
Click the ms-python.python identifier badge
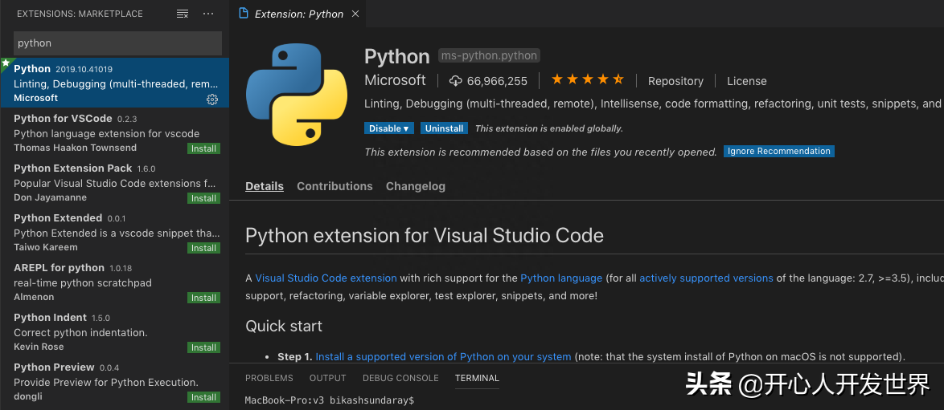pos(489,56)
